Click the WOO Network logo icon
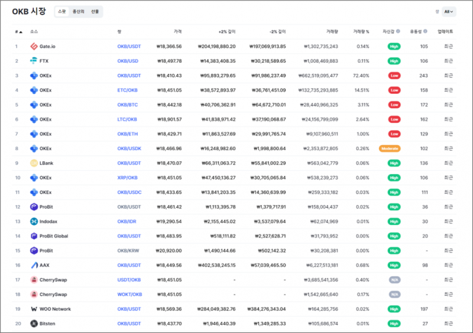Image resolution: width=473 pixels, height=333 pixels. click(34, 309)
